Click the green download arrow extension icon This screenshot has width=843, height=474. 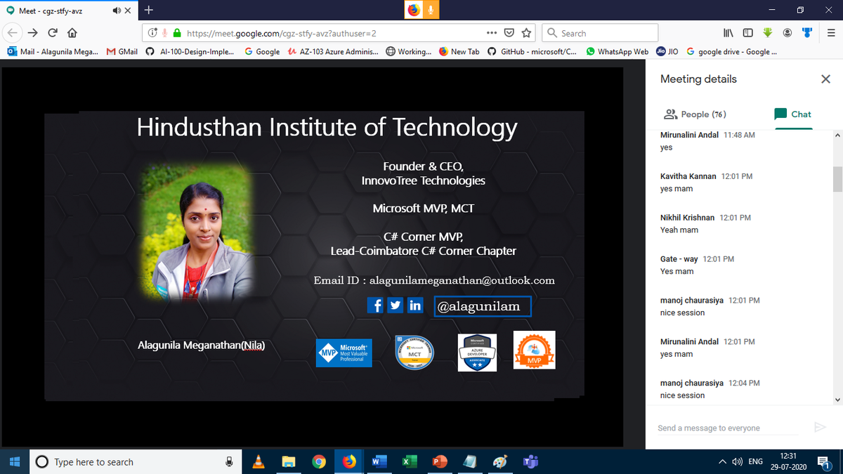[x=768, y=33]
